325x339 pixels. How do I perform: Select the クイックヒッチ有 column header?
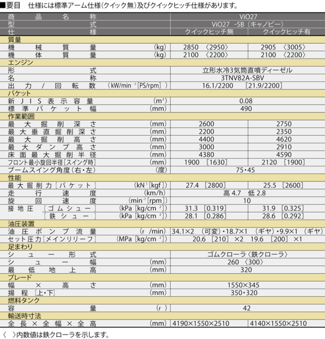[286, 32]
